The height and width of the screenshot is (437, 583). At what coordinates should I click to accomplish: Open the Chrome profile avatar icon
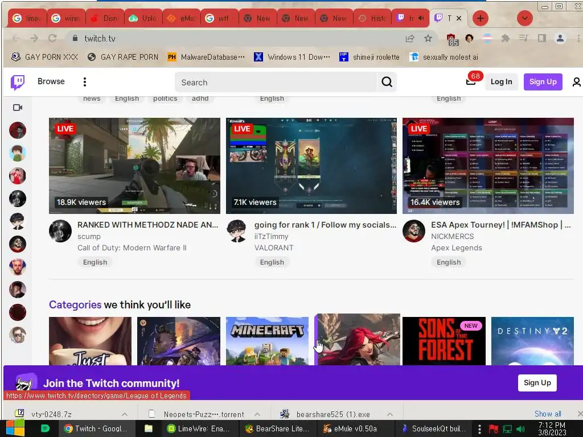pos(560,38)
